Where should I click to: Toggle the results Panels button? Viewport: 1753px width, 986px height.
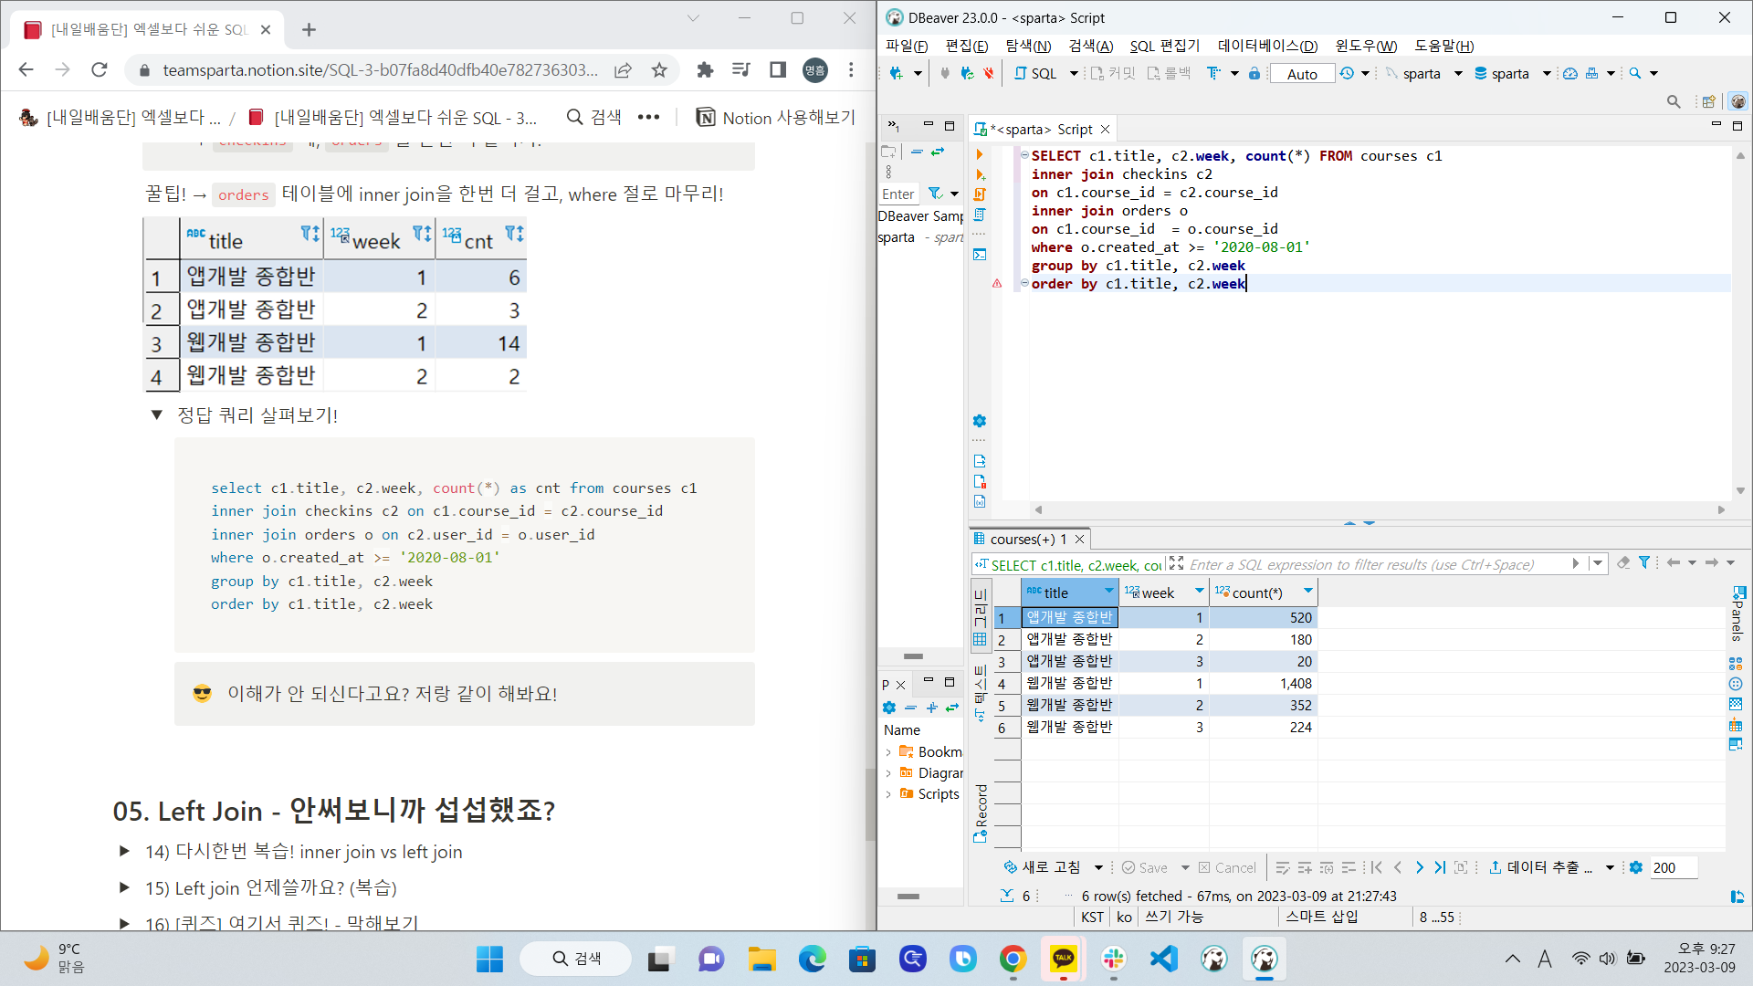[1737, 614]
